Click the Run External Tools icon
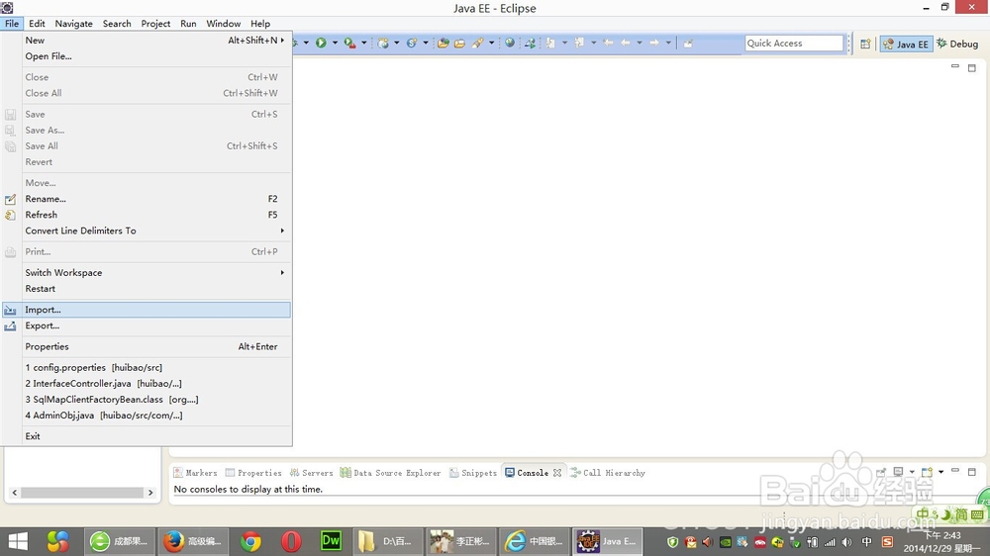The image size is (990, 556). coord(349,43)
